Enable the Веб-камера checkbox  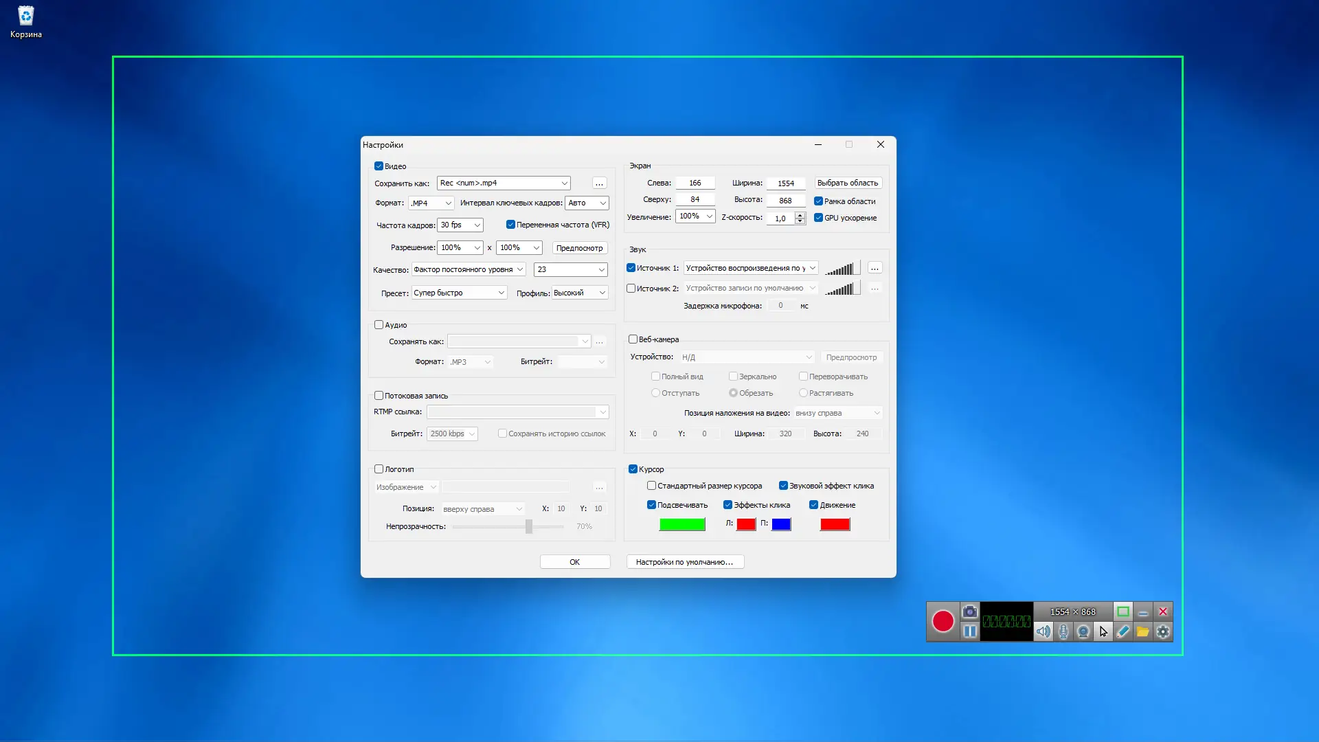coord(633,339)
